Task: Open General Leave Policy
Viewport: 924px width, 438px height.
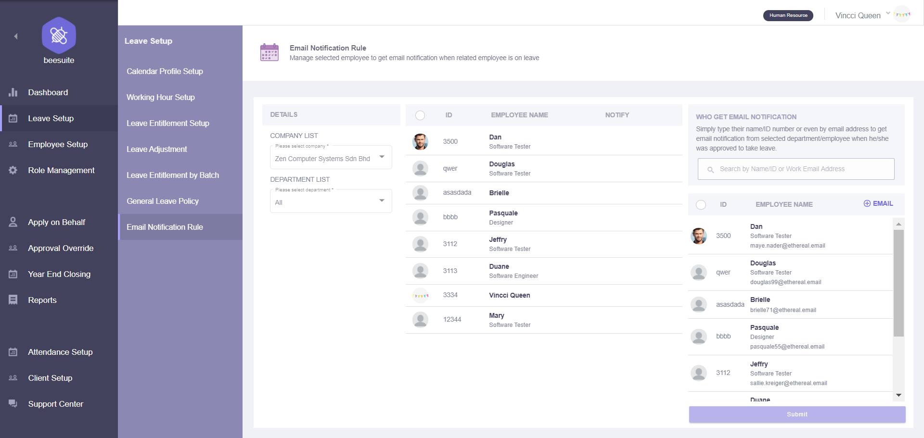Action: 163,201
